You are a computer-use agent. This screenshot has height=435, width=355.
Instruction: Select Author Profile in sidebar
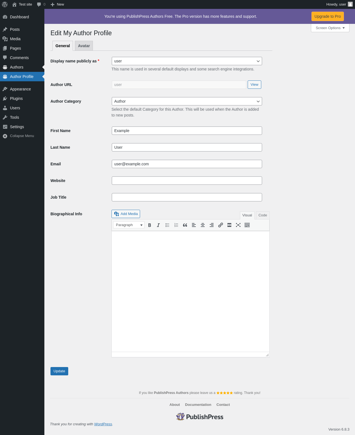(22, 77)
